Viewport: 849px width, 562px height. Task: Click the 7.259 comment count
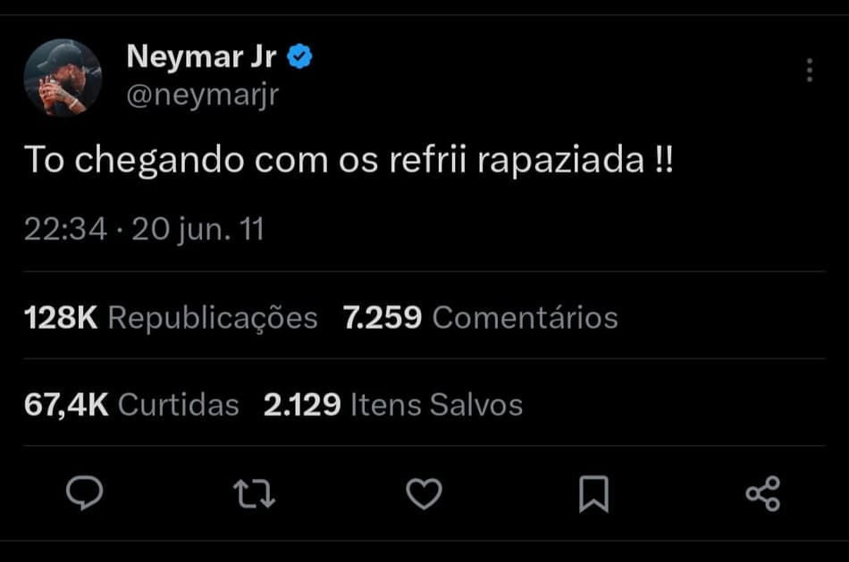coord(382,317)
